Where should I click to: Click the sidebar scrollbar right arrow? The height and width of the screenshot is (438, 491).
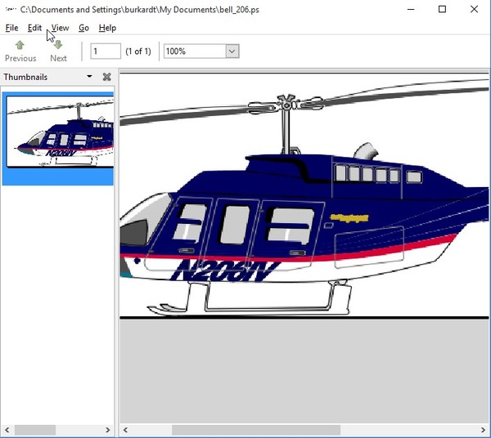pos(108,430)
